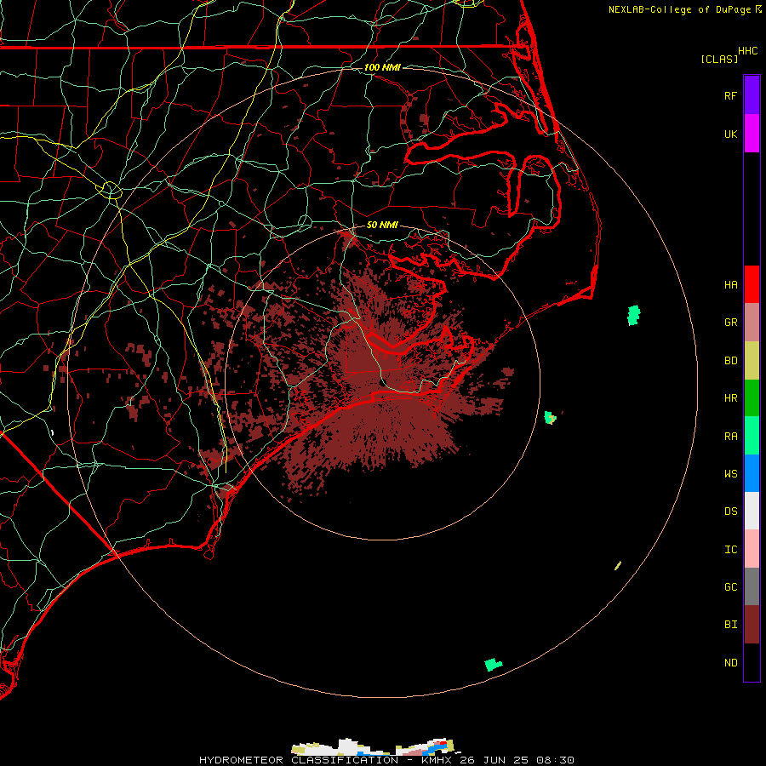The height and width of the screenshot is (766, 766).
Task: Choose the white DS legend swatch
Action: [x=752, y=511]
